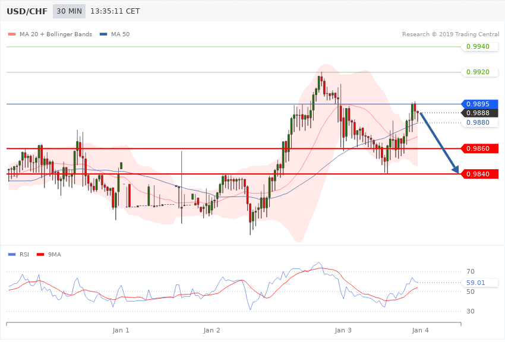Click the MA 50 legend color swatch
Viewport: 505px width, 342px height.
pyautogui.click(x=103, y=34)
